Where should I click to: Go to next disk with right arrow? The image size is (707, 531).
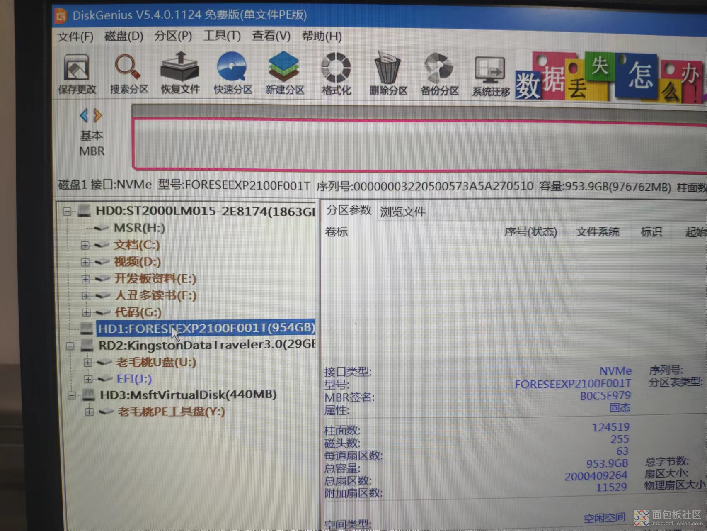[x=98, y=115]
